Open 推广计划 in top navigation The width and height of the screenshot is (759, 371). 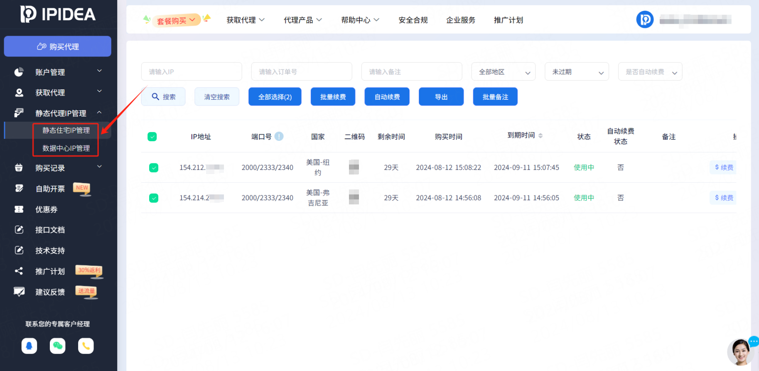click(x=508, y=20)
